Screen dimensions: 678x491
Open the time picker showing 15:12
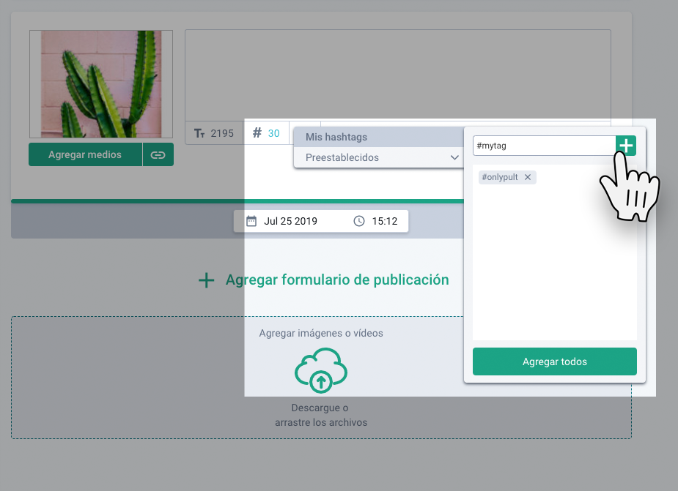pyautogui.click(x=385, y=221)
